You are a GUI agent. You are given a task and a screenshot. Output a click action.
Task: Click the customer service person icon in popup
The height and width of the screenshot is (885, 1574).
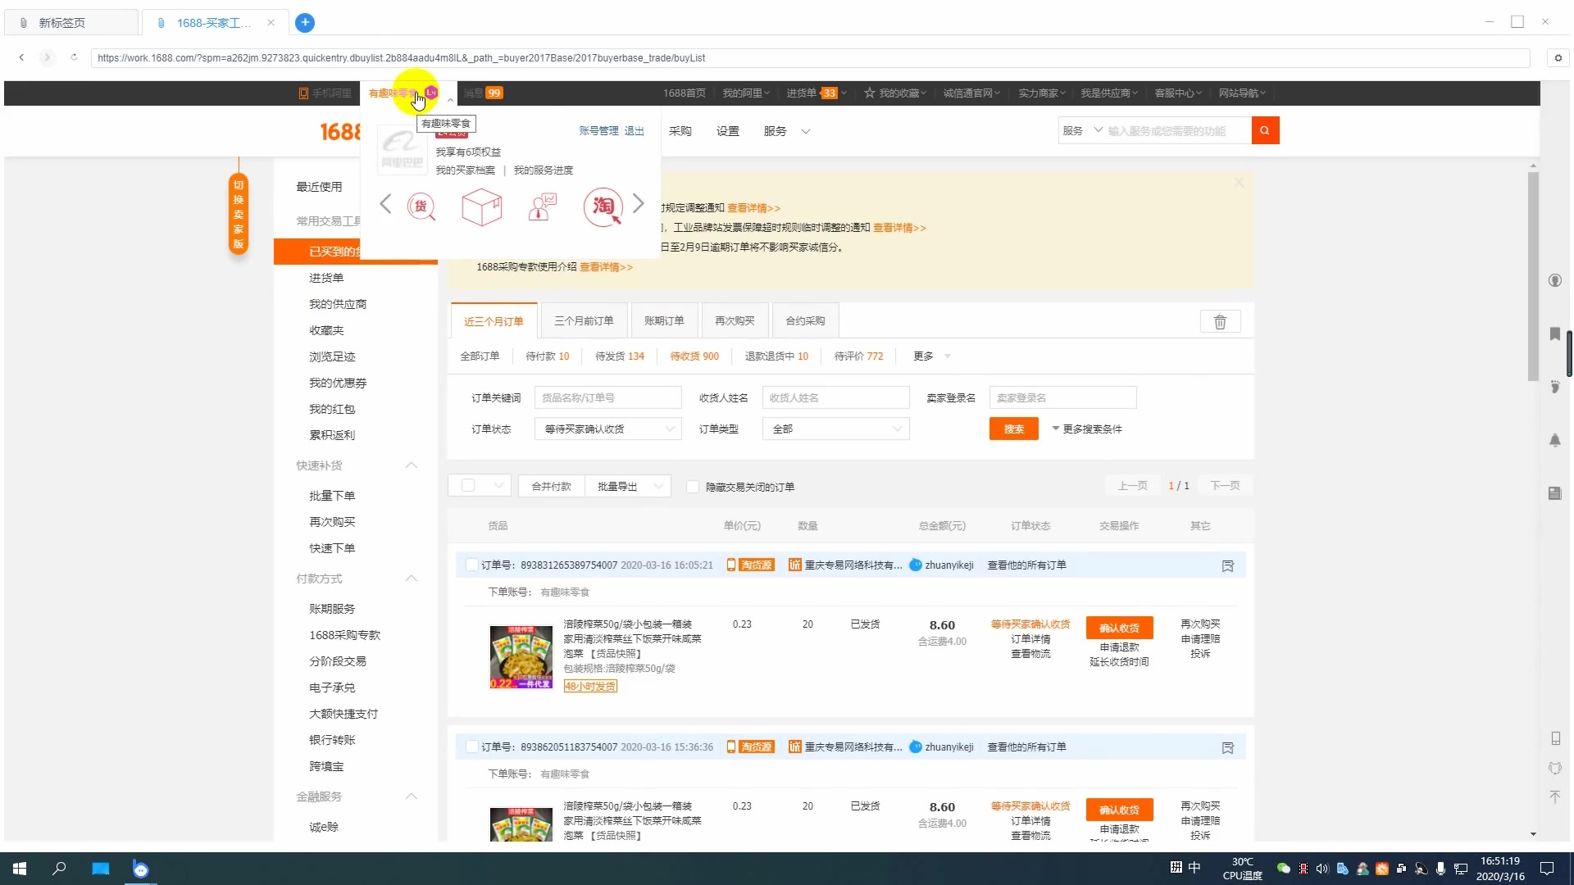[x=542, y=206]
